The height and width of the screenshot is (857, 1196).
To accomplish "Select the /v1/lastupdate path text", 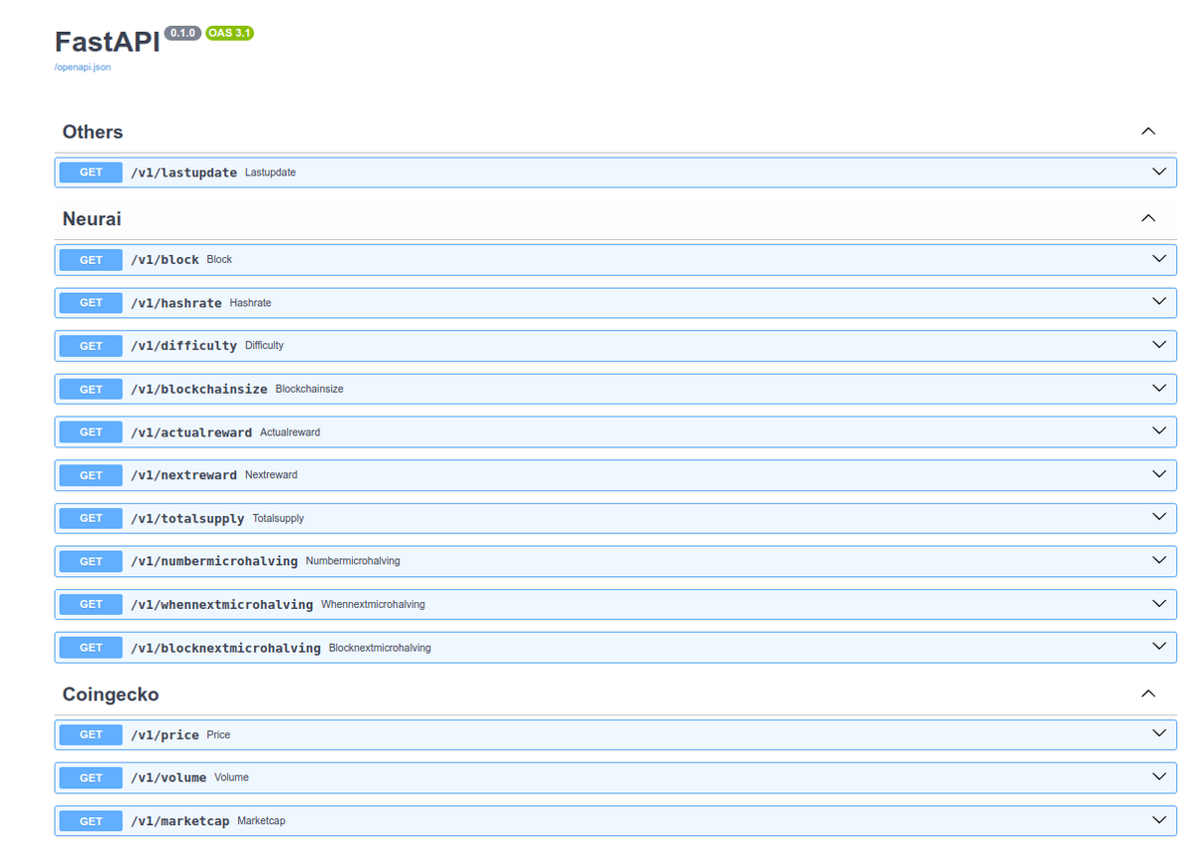I will 183,172.
